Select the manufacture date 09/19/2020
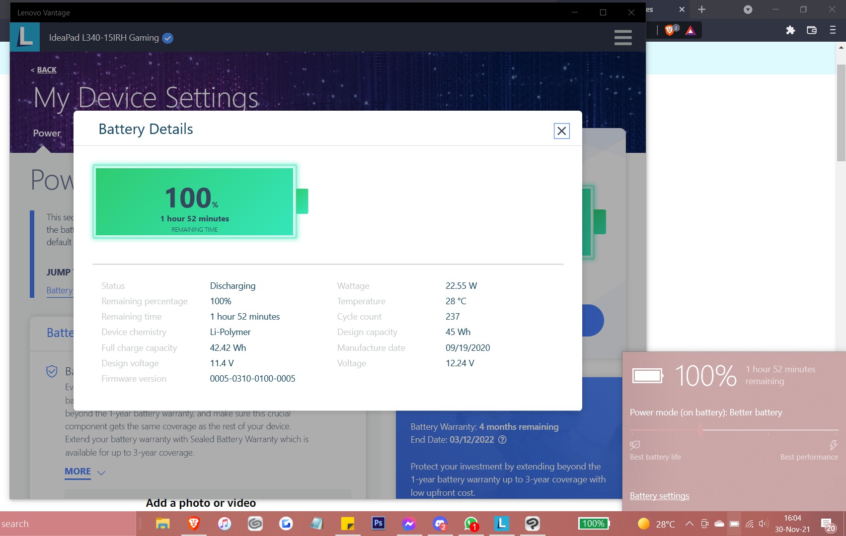 pos(467,348)
